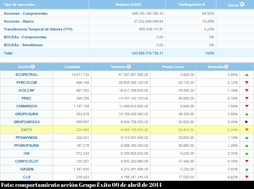Click the orange down arrow for EXITO
Viewport: 254px width, 189px height.
(246, 130)
